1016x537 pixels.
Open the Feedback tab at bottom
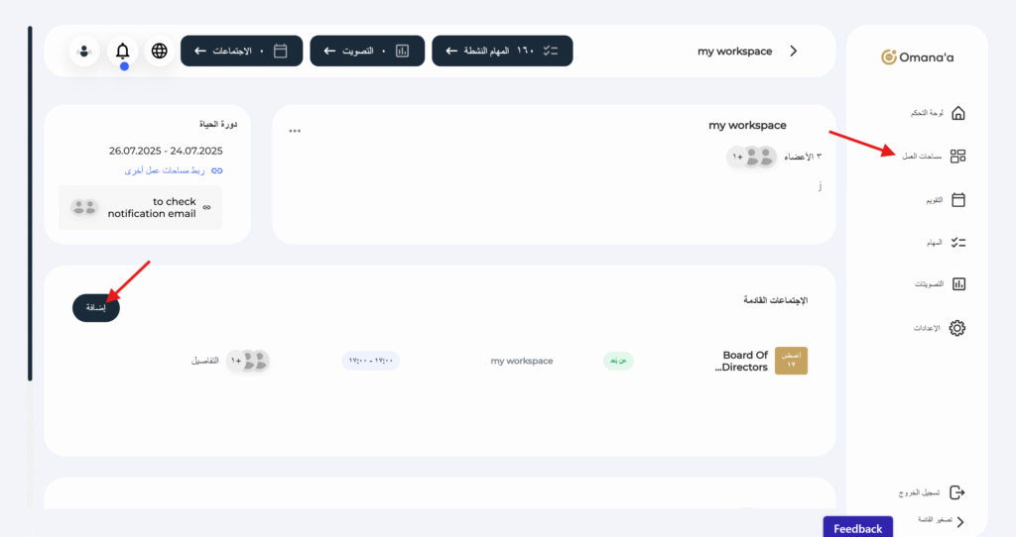(857, 527)
